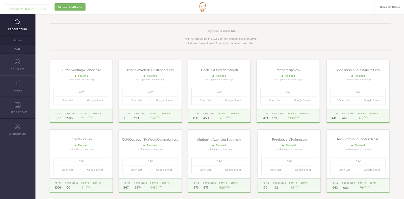Screen dimensions: 404x199
Task: Open List for BacklinkOutreachMarch
Action: pos(205,101)
